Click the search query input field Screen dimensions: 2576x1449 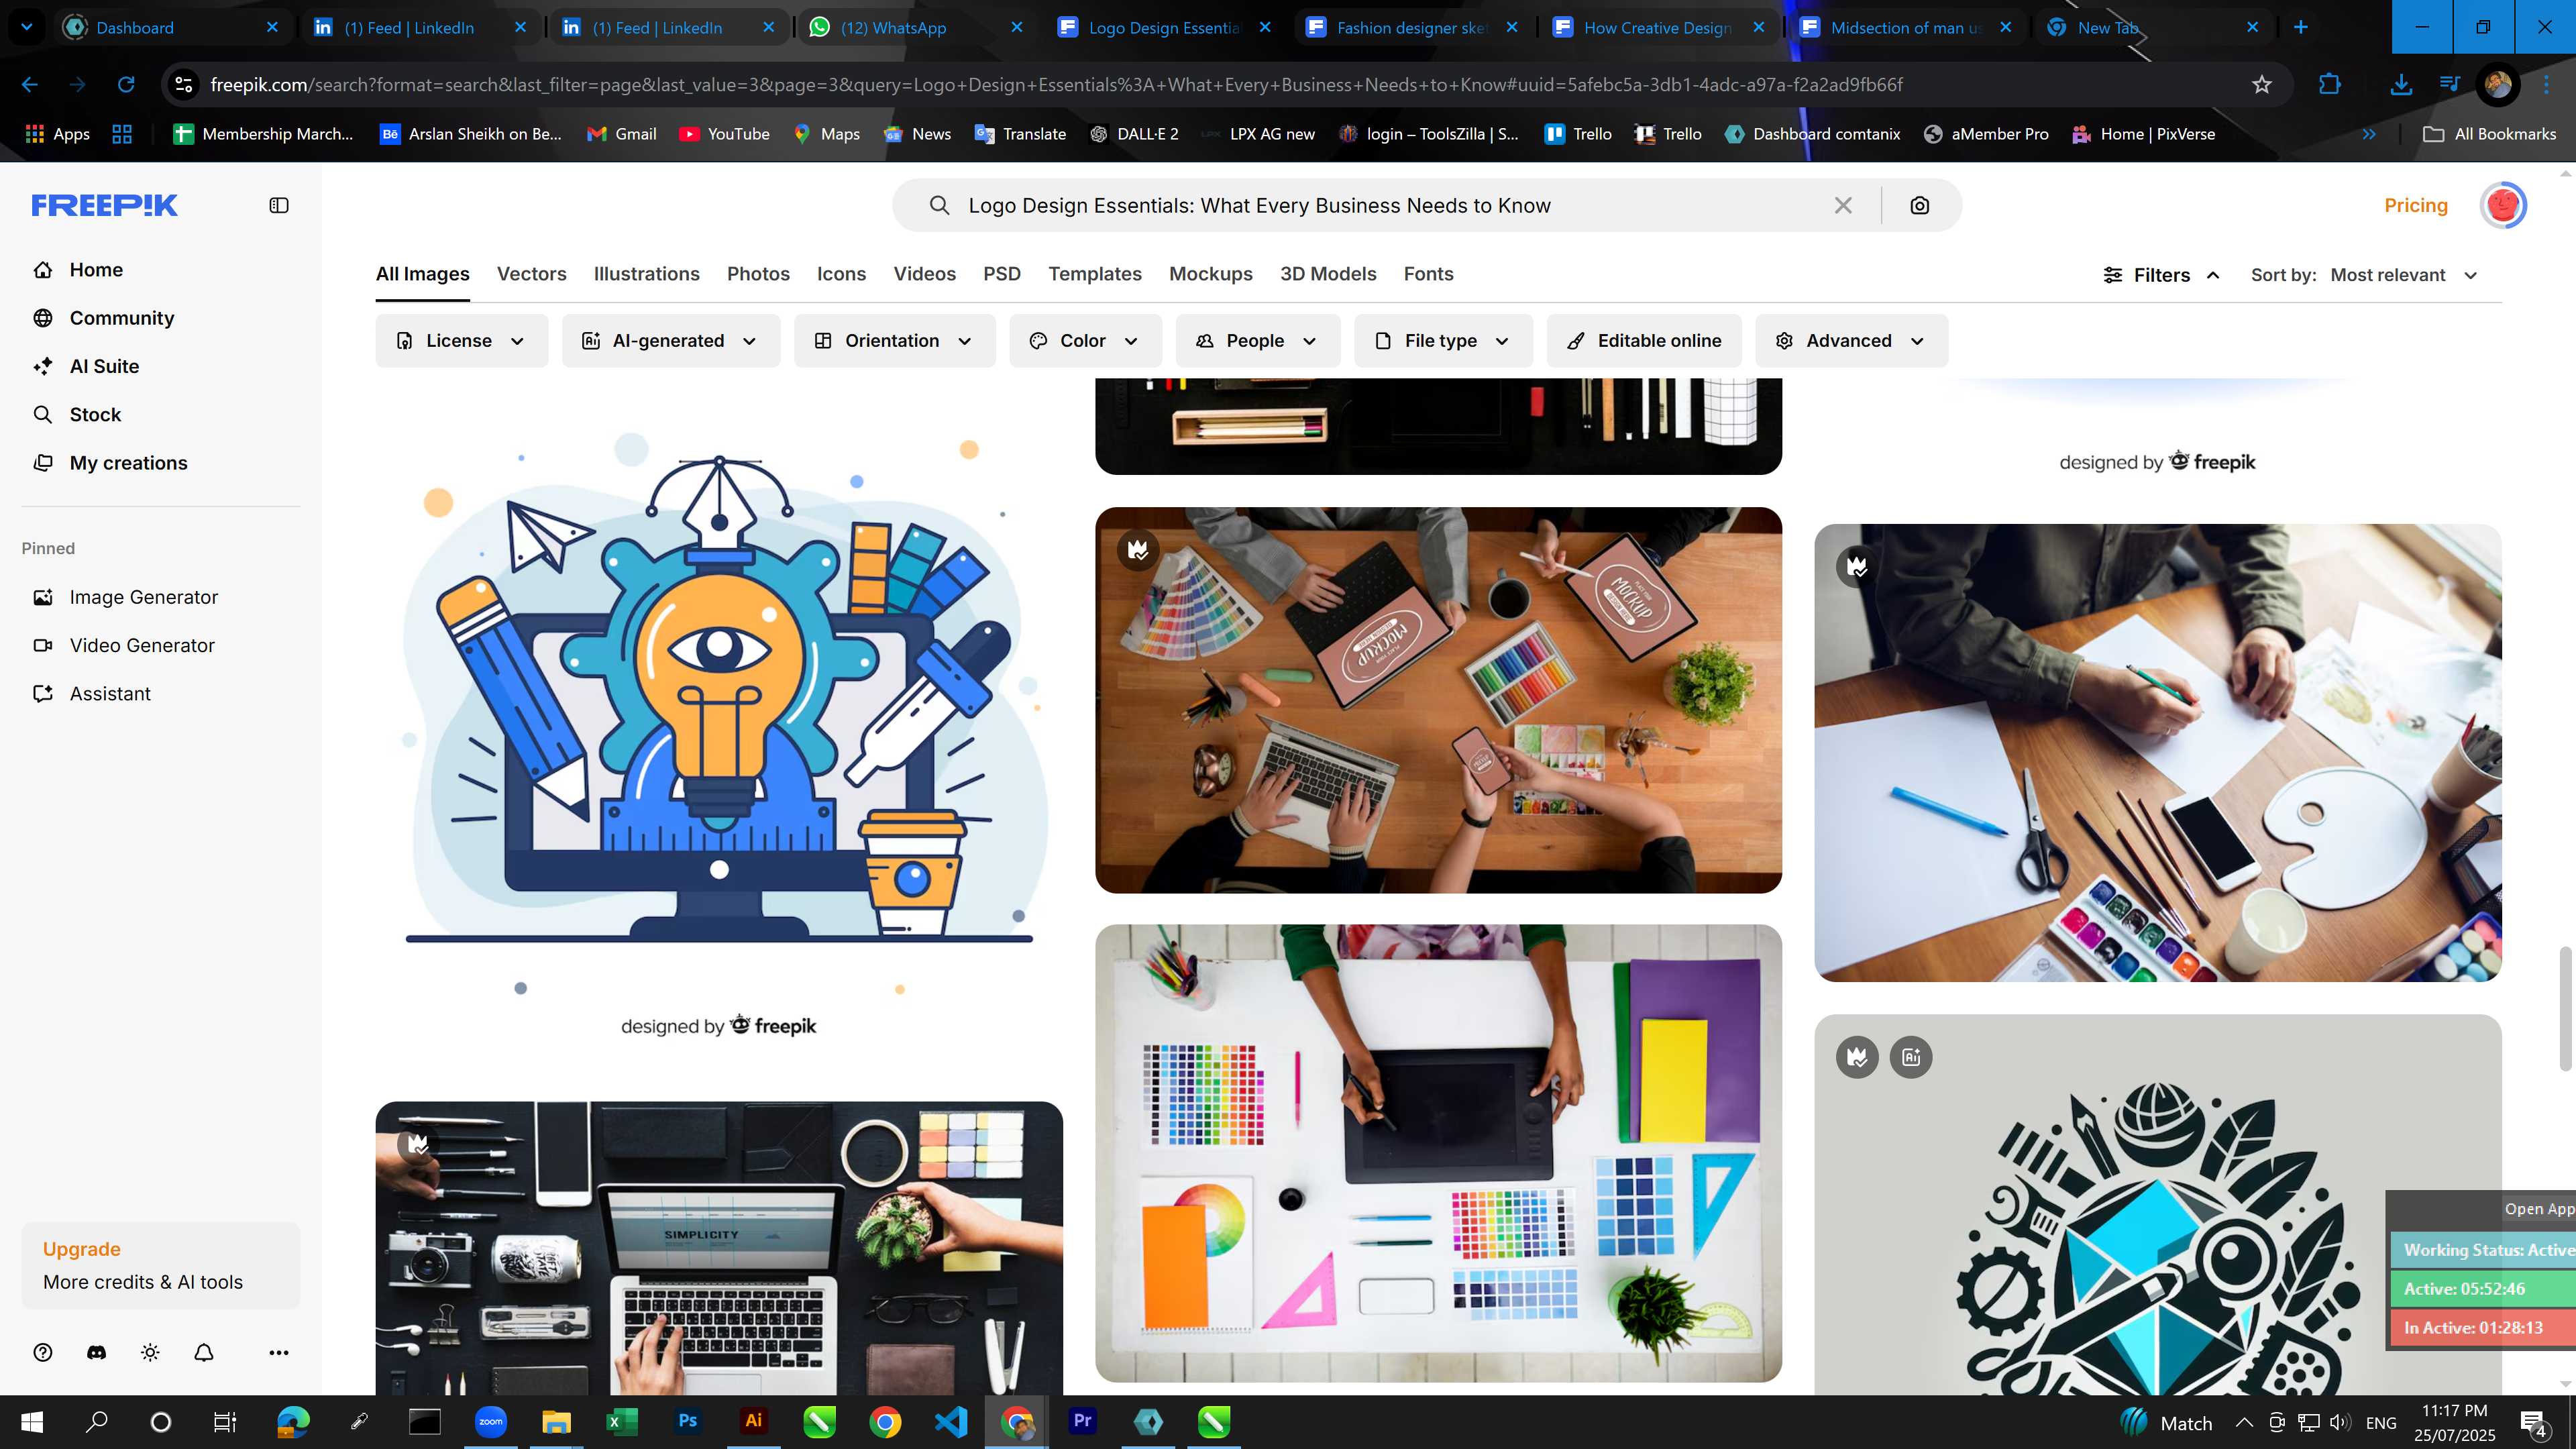tap(1390, 205)
